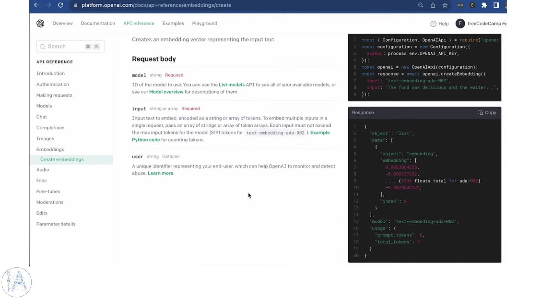Click the share page icon

(x=433, y=5)
